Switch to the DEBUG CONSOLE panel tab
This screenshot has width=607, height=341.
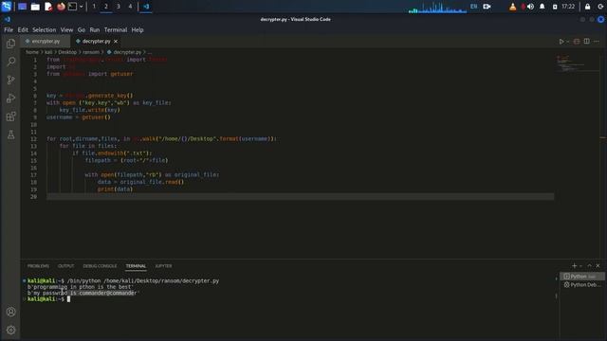tap(100, 266)
